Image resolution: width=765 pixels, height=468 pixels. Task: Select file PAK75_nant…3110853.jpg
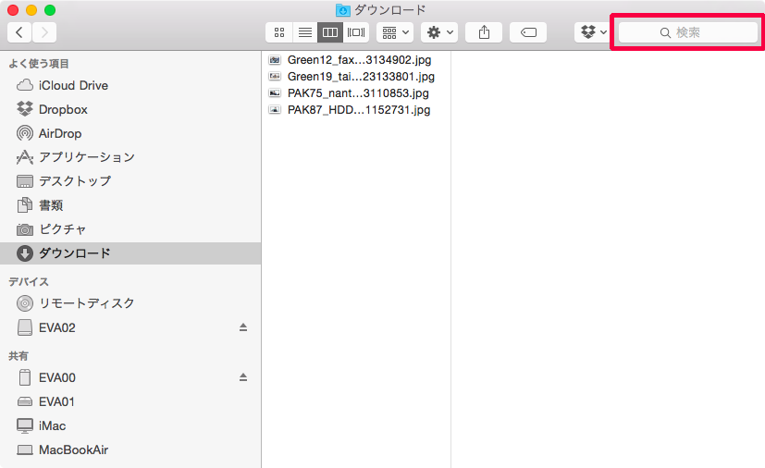click(355, 93)
